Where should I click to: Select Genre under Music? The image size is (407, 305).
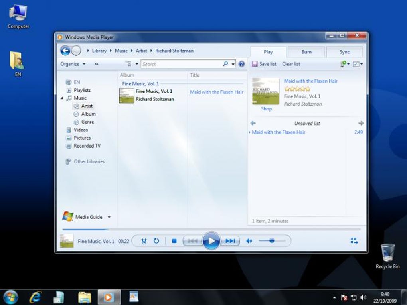pos(84,122)
